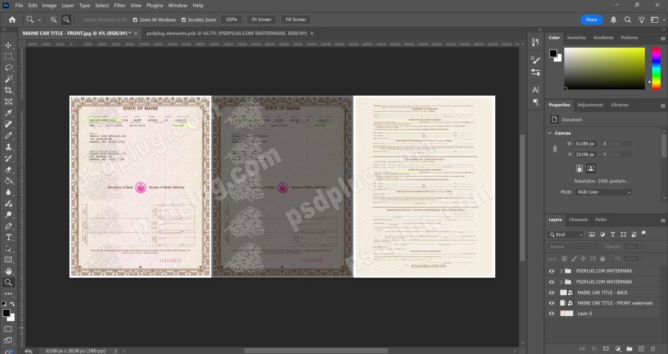Select the Lasso tool
668x354 pixels.
coord(8,68)
